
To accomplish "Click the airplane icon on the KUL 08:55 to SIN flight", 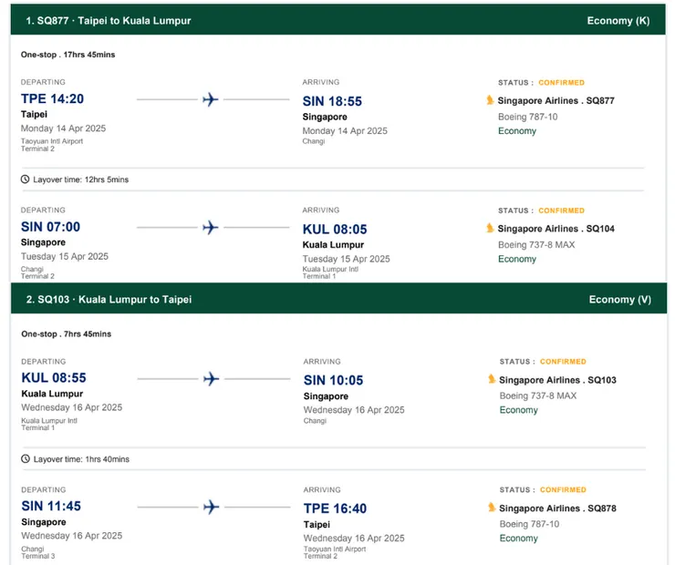I will (x=212, y=378).
